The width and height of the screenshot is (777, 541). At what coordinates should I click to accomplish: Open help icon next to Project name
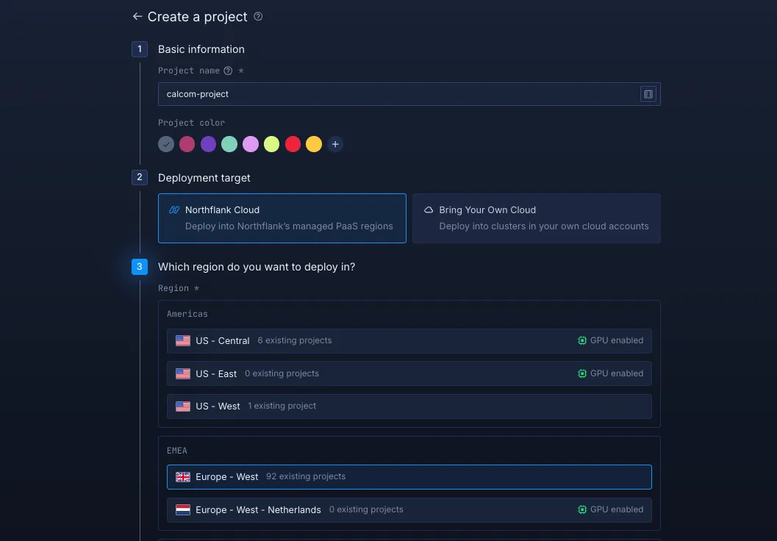pyautogui.click(x=228, y=71)
